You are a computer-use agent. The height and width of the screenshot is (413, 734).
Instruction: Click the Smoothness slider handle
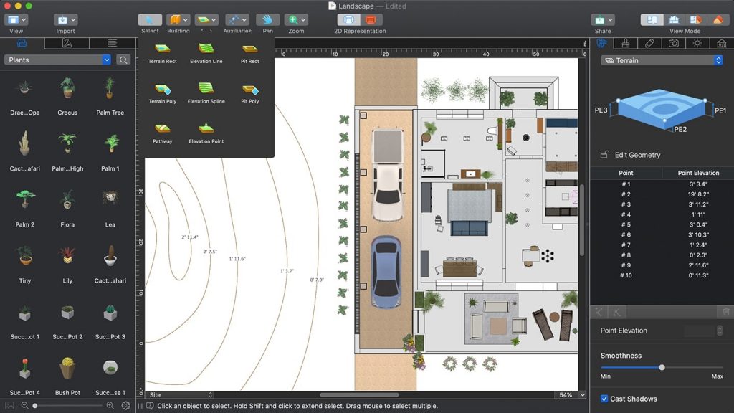pyautogui.click(x=662, y=367)
